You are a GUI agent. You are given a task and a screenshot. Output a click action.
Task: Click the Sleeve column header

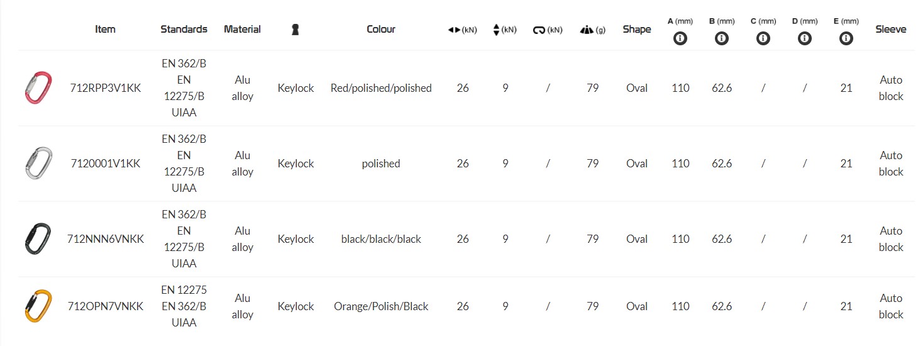click(x=890, y=29)
